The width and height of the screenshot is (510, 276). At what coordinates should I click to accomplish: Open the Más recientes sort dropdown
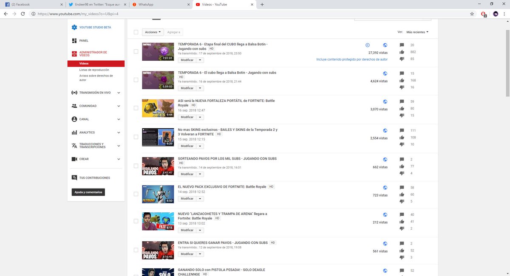click(417, 32)
